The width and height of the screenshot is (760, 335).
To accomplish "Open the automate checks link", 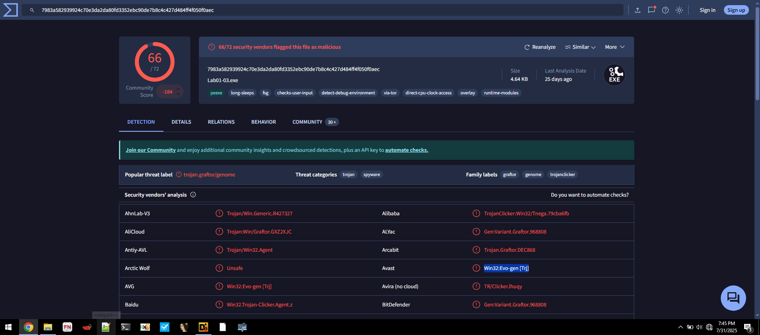I will tap(407, 150).
